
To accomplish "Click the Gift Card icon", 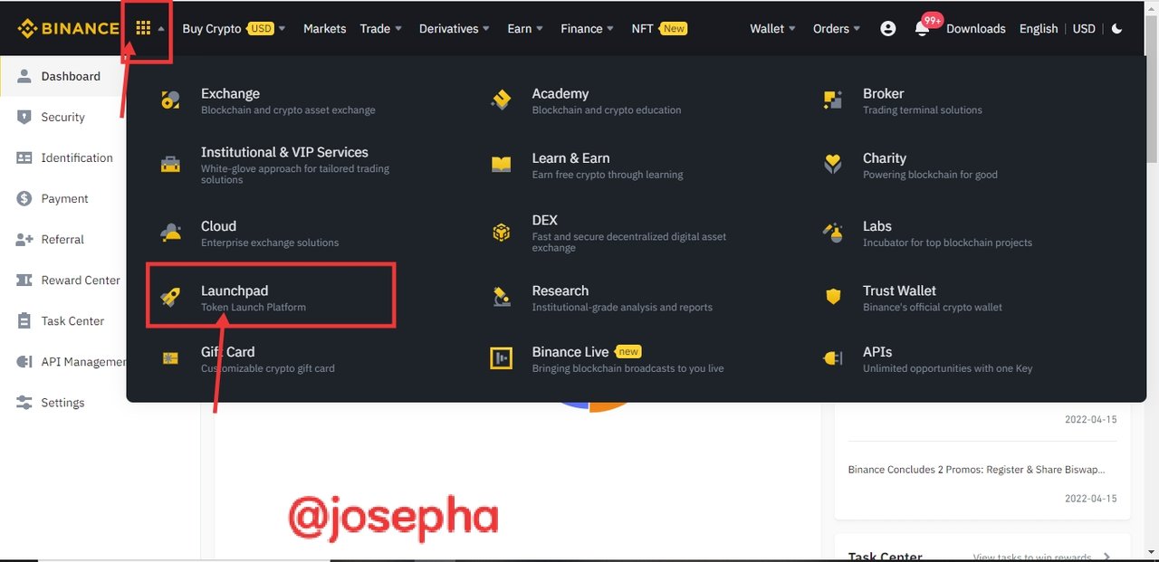I will (x=170, y=358).
